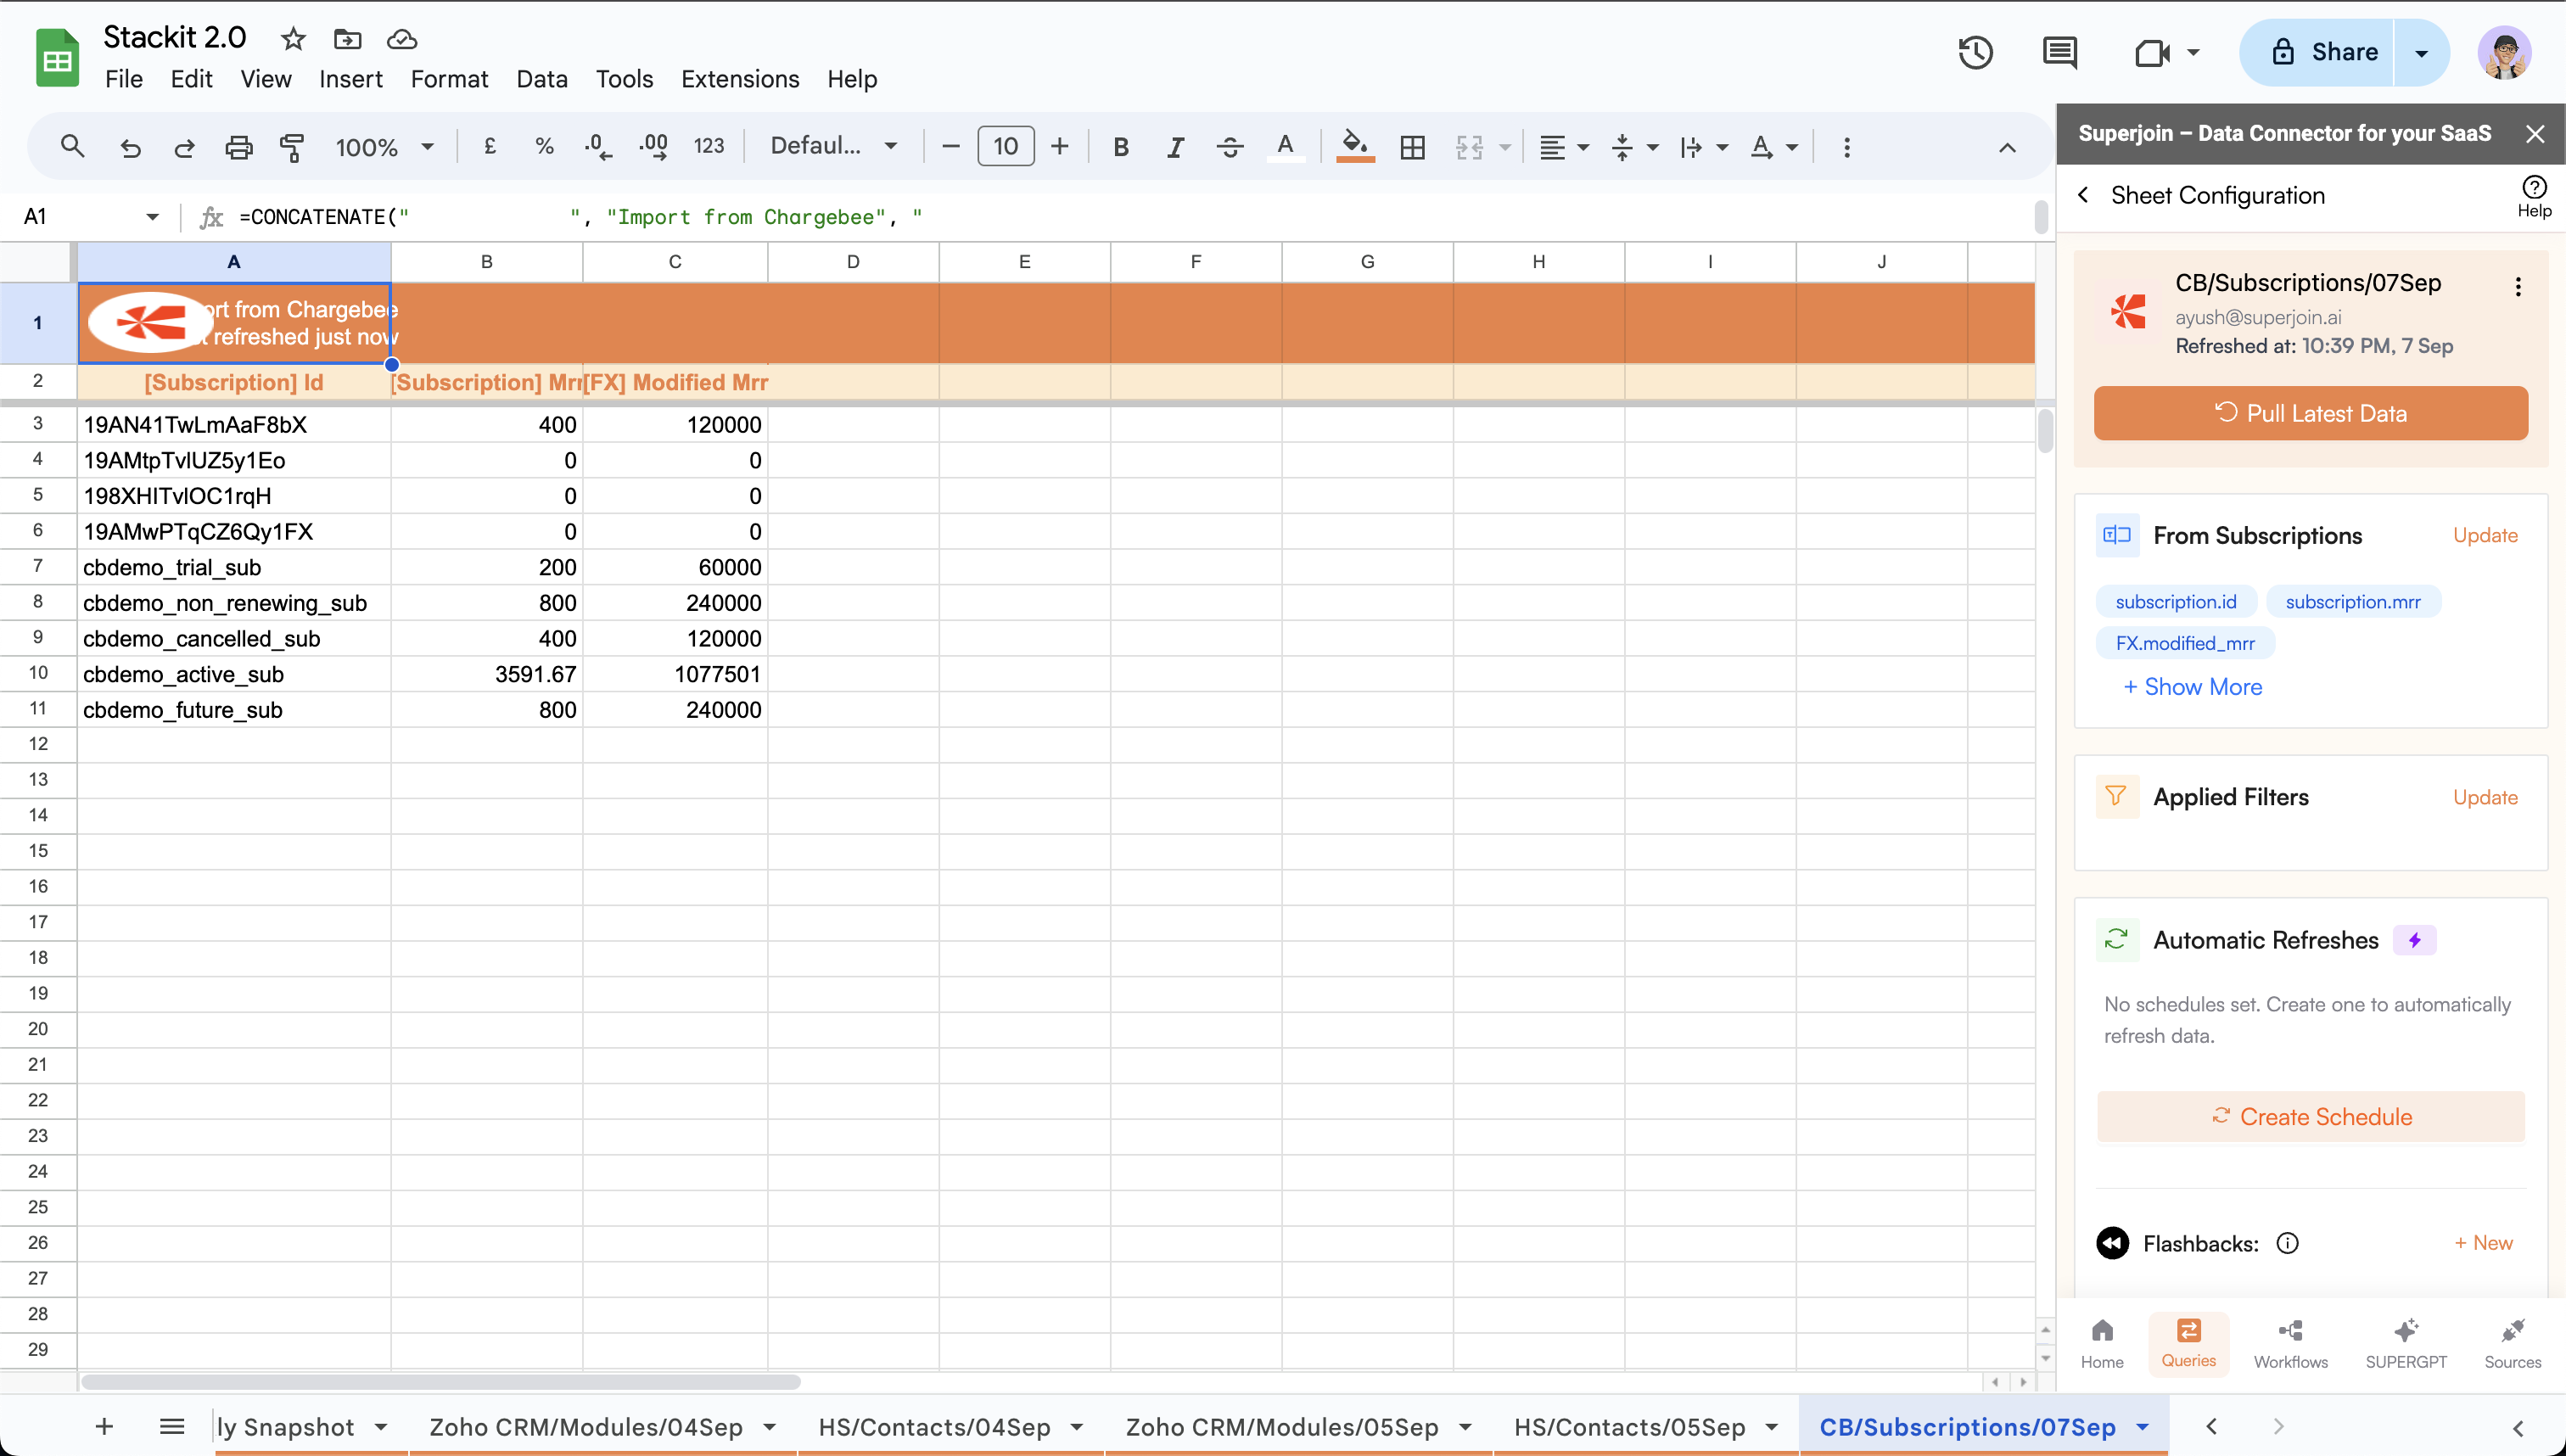Viewport: 2566px width, 1456px height.
Task: Click the Flashbacks info icon
Action: click(2287, 1243)
